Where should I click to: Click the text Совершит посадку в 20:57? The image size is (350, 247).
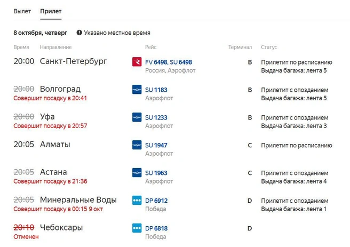point(50,125)
